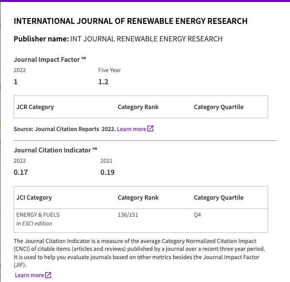Click Category Rank header in JCR table
This screenshot has width=290, height=282.
coord(138,107)
